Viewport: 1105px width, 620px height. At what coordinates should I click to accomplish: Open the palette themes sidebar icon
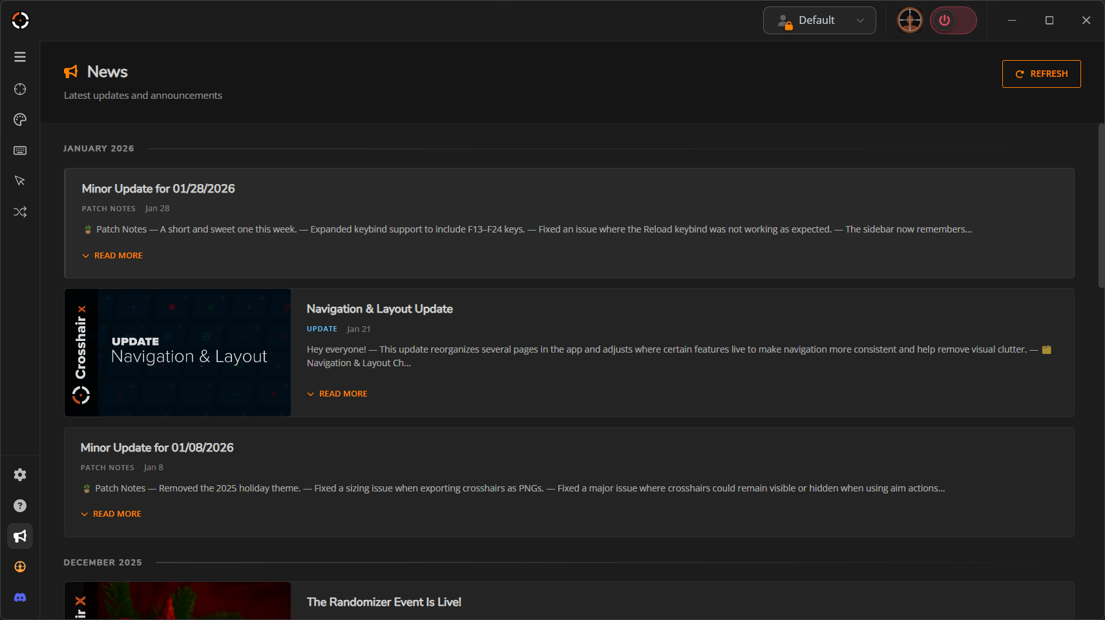[x=20, y=119]
